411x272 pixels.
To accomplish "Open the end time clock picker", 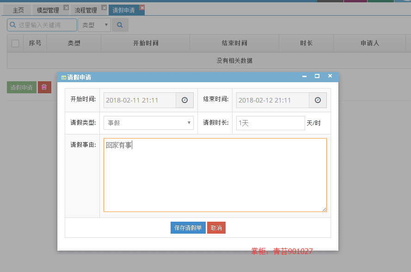I will tap(318, 100).
